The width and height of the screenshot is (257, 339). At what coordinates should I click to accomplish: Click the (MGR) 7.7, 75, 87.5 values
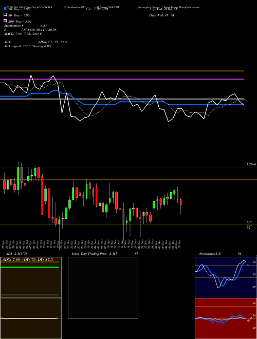pos(52,42)
